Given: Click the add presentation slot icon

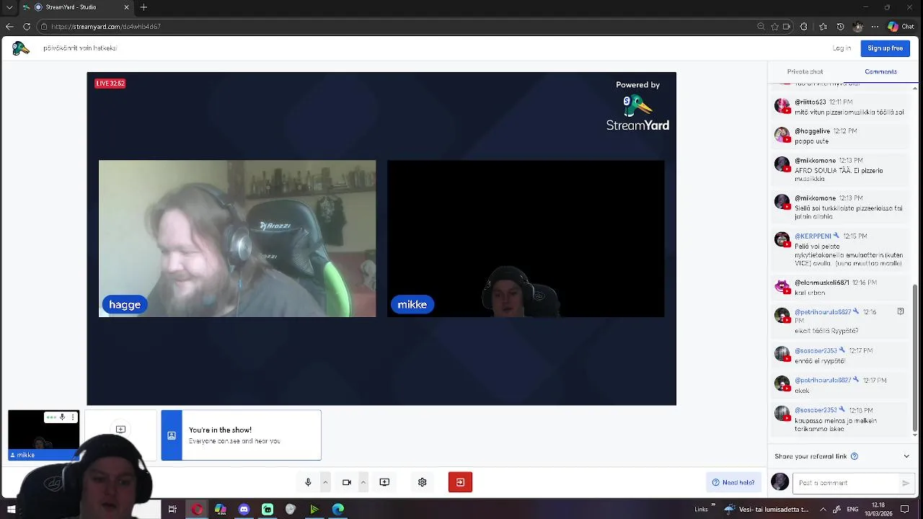Looking at the screenshot, I should coord(120,430).
